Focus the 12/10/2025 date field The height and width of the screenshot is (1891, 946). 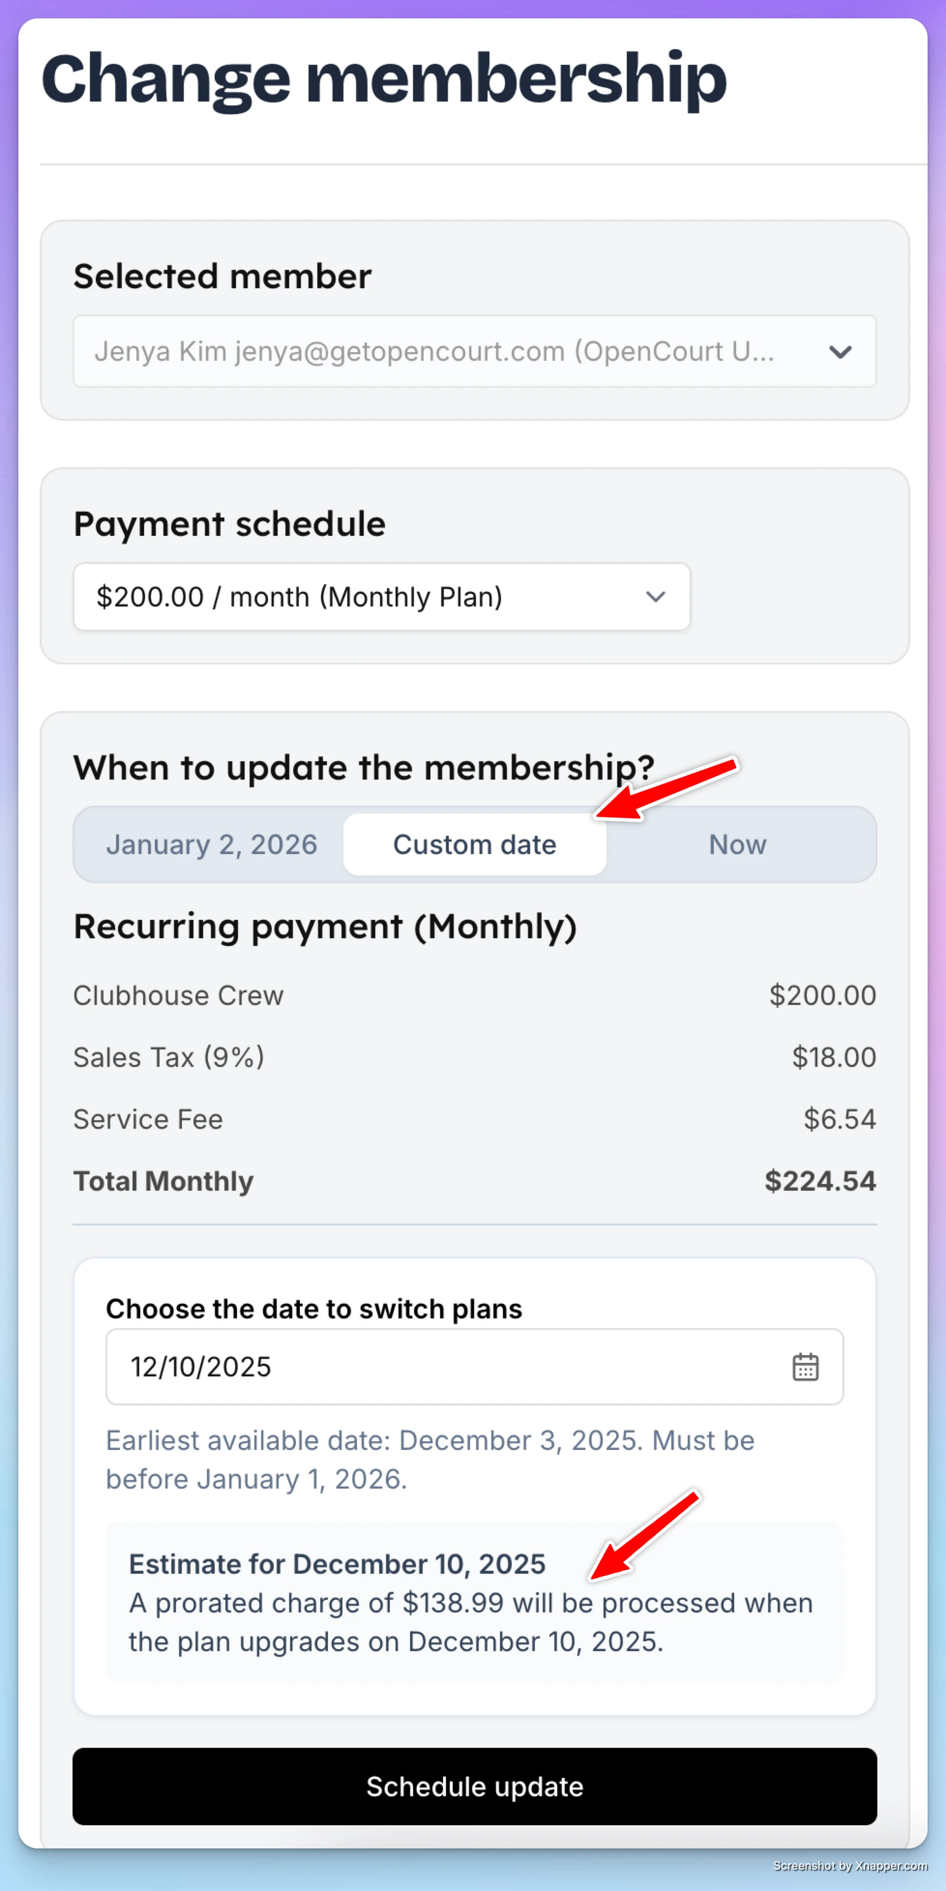point(475,1367)
